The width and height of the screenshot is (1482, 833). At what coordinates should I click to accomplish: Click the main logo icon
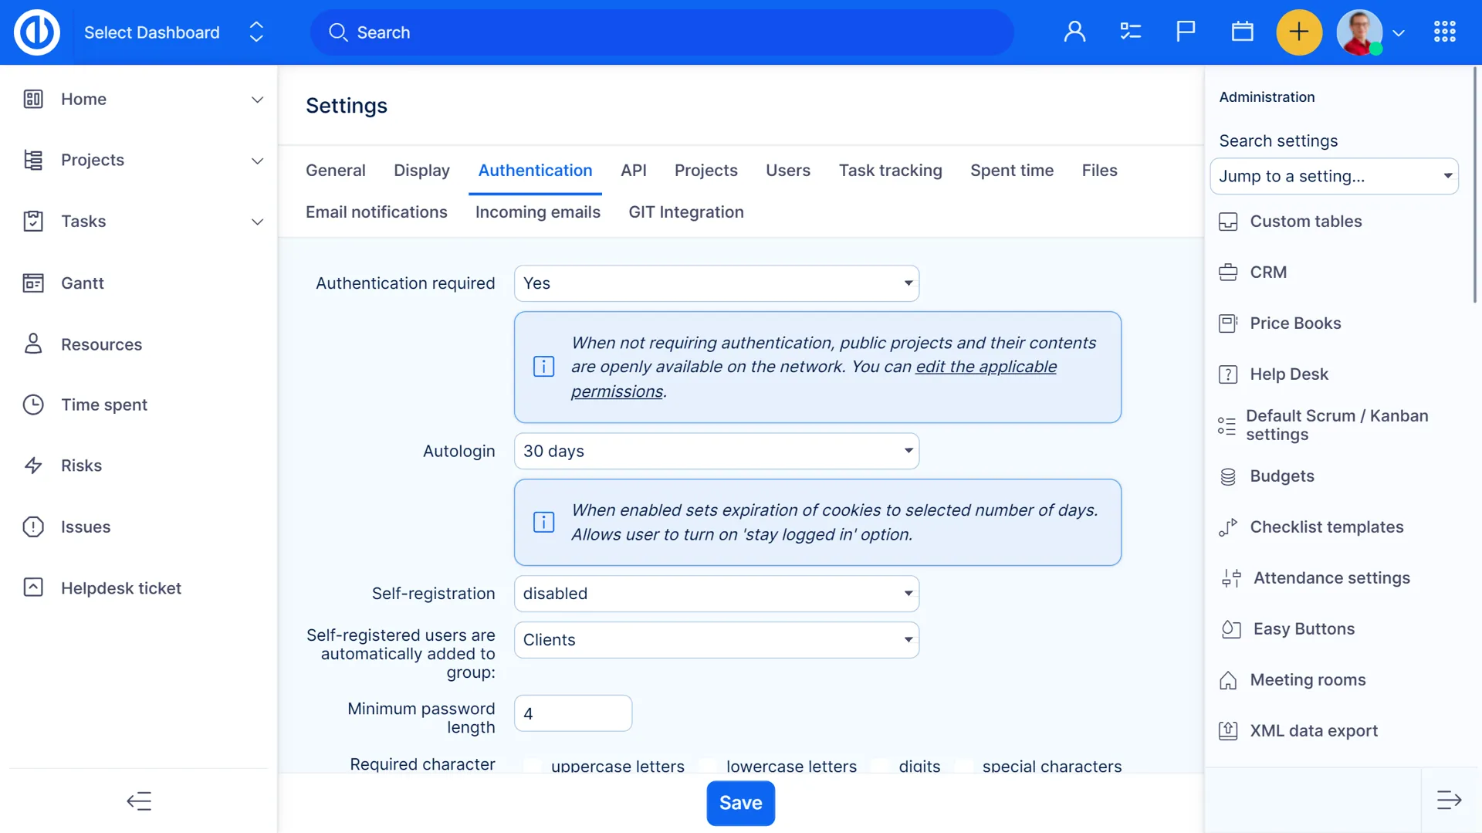tap(36, 32)
